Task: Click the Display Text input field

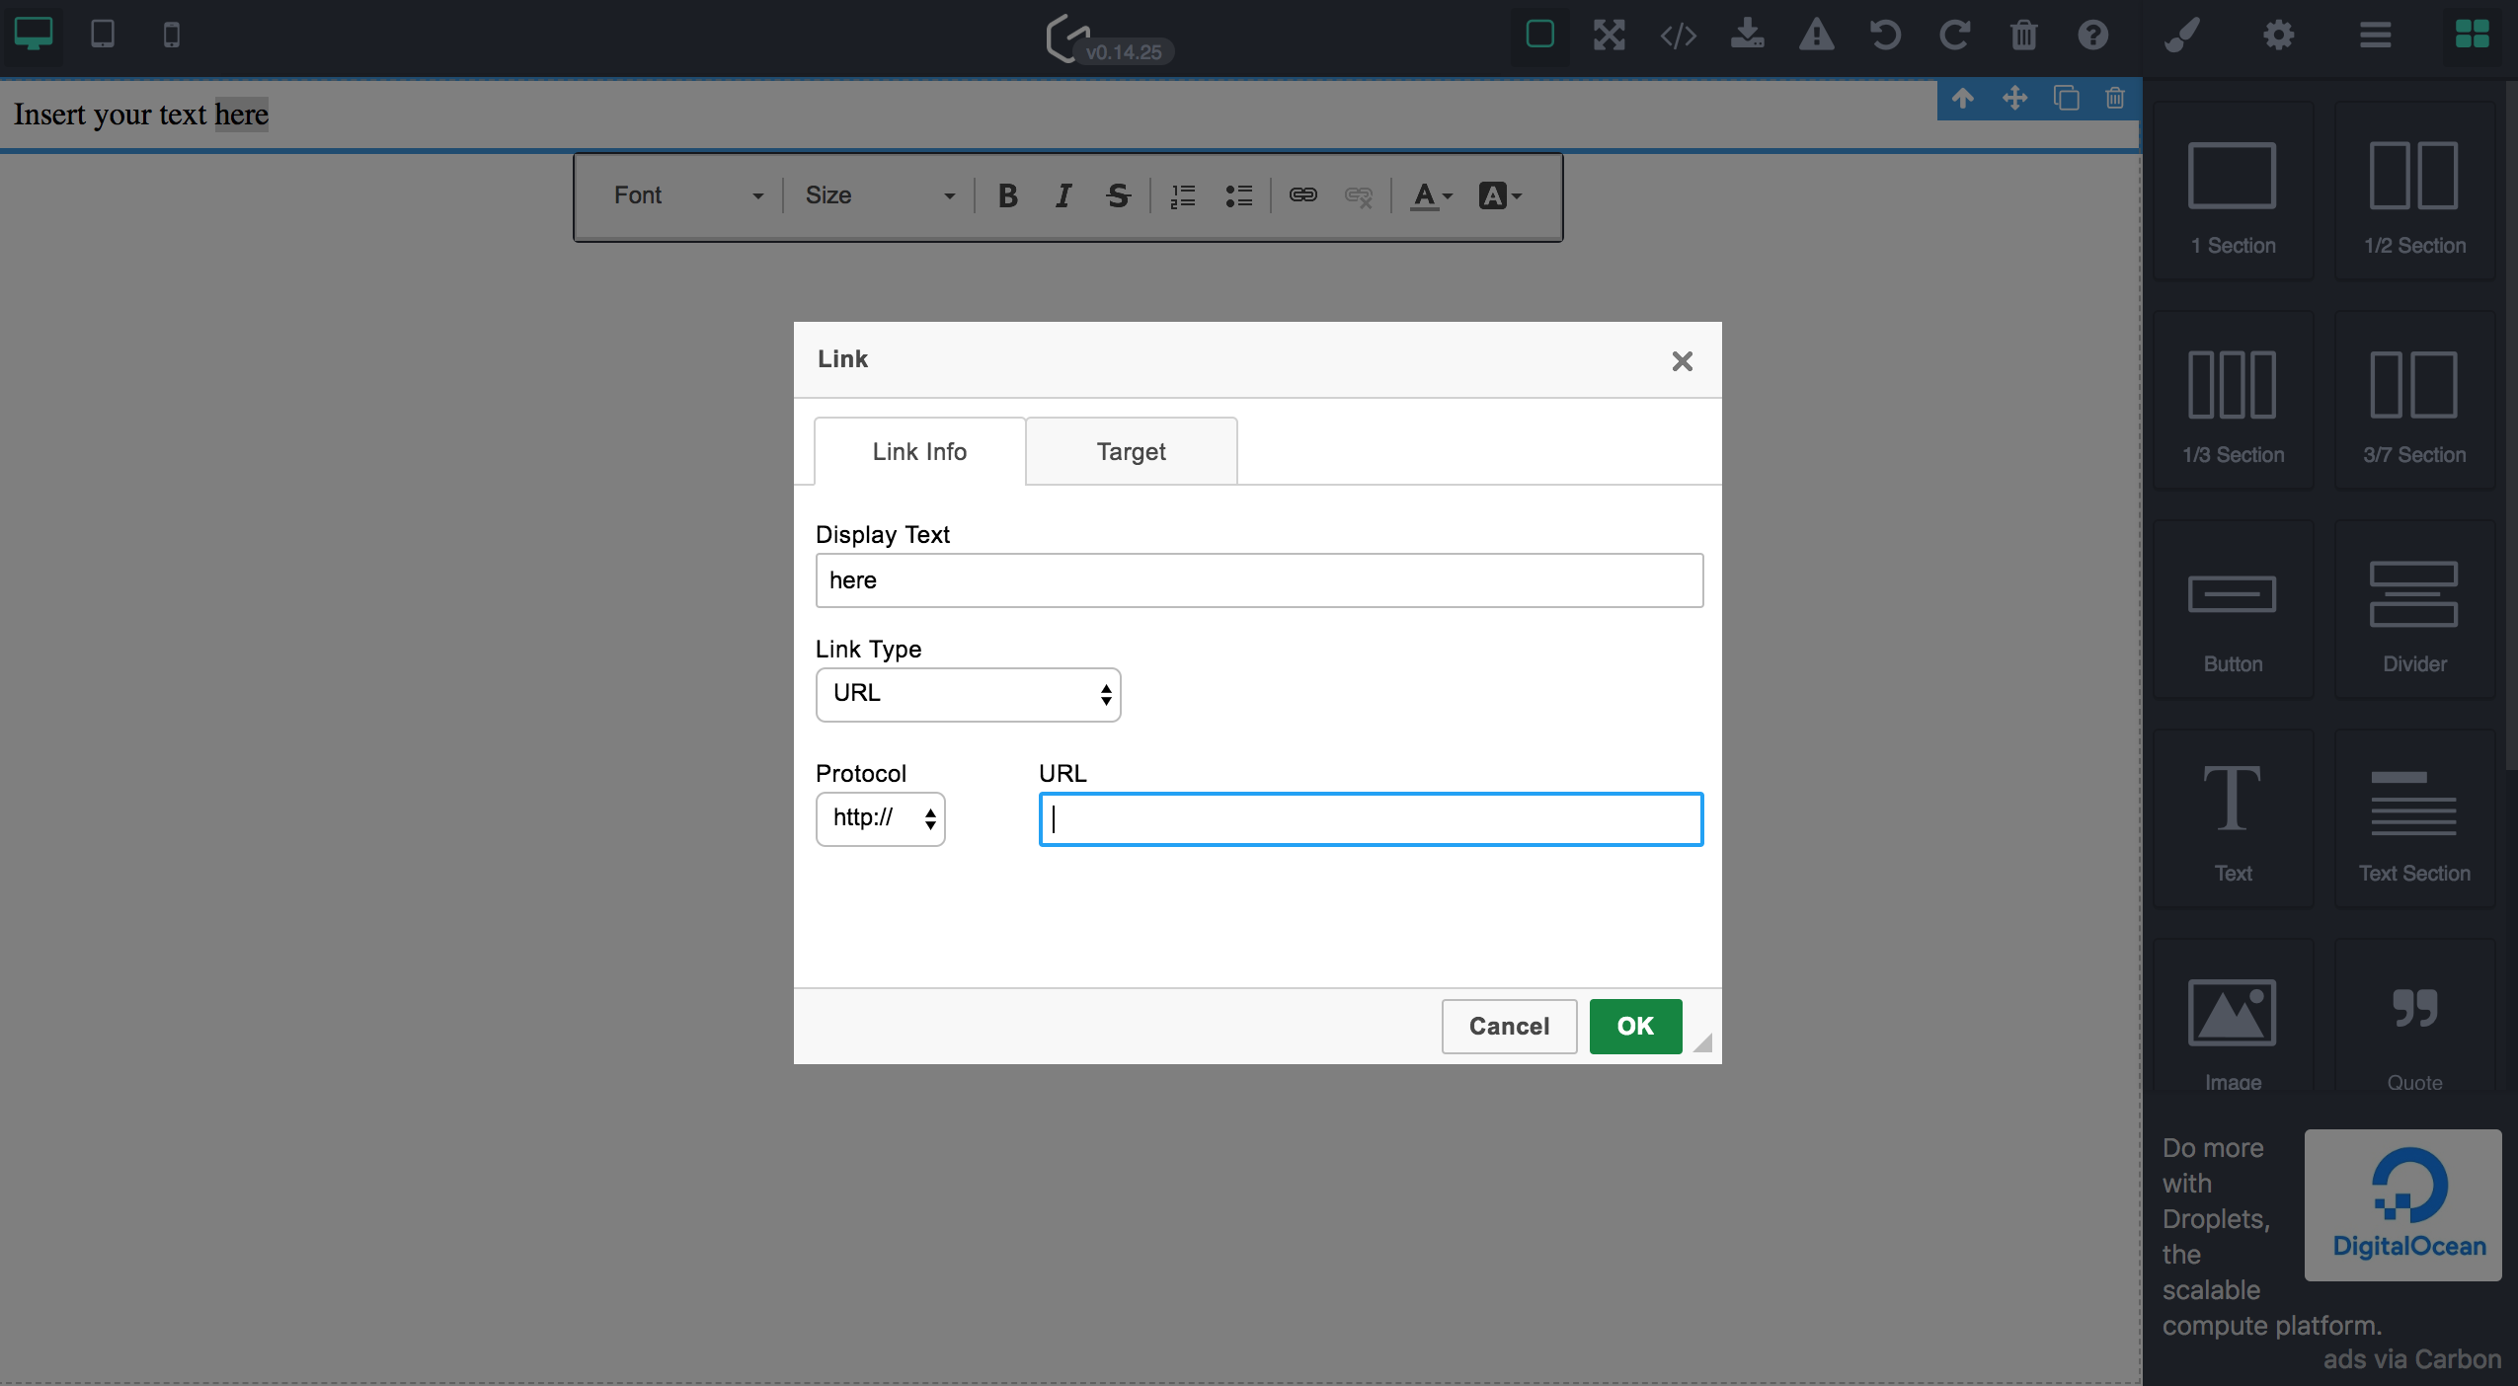Action: click(x=1259, y=580)
